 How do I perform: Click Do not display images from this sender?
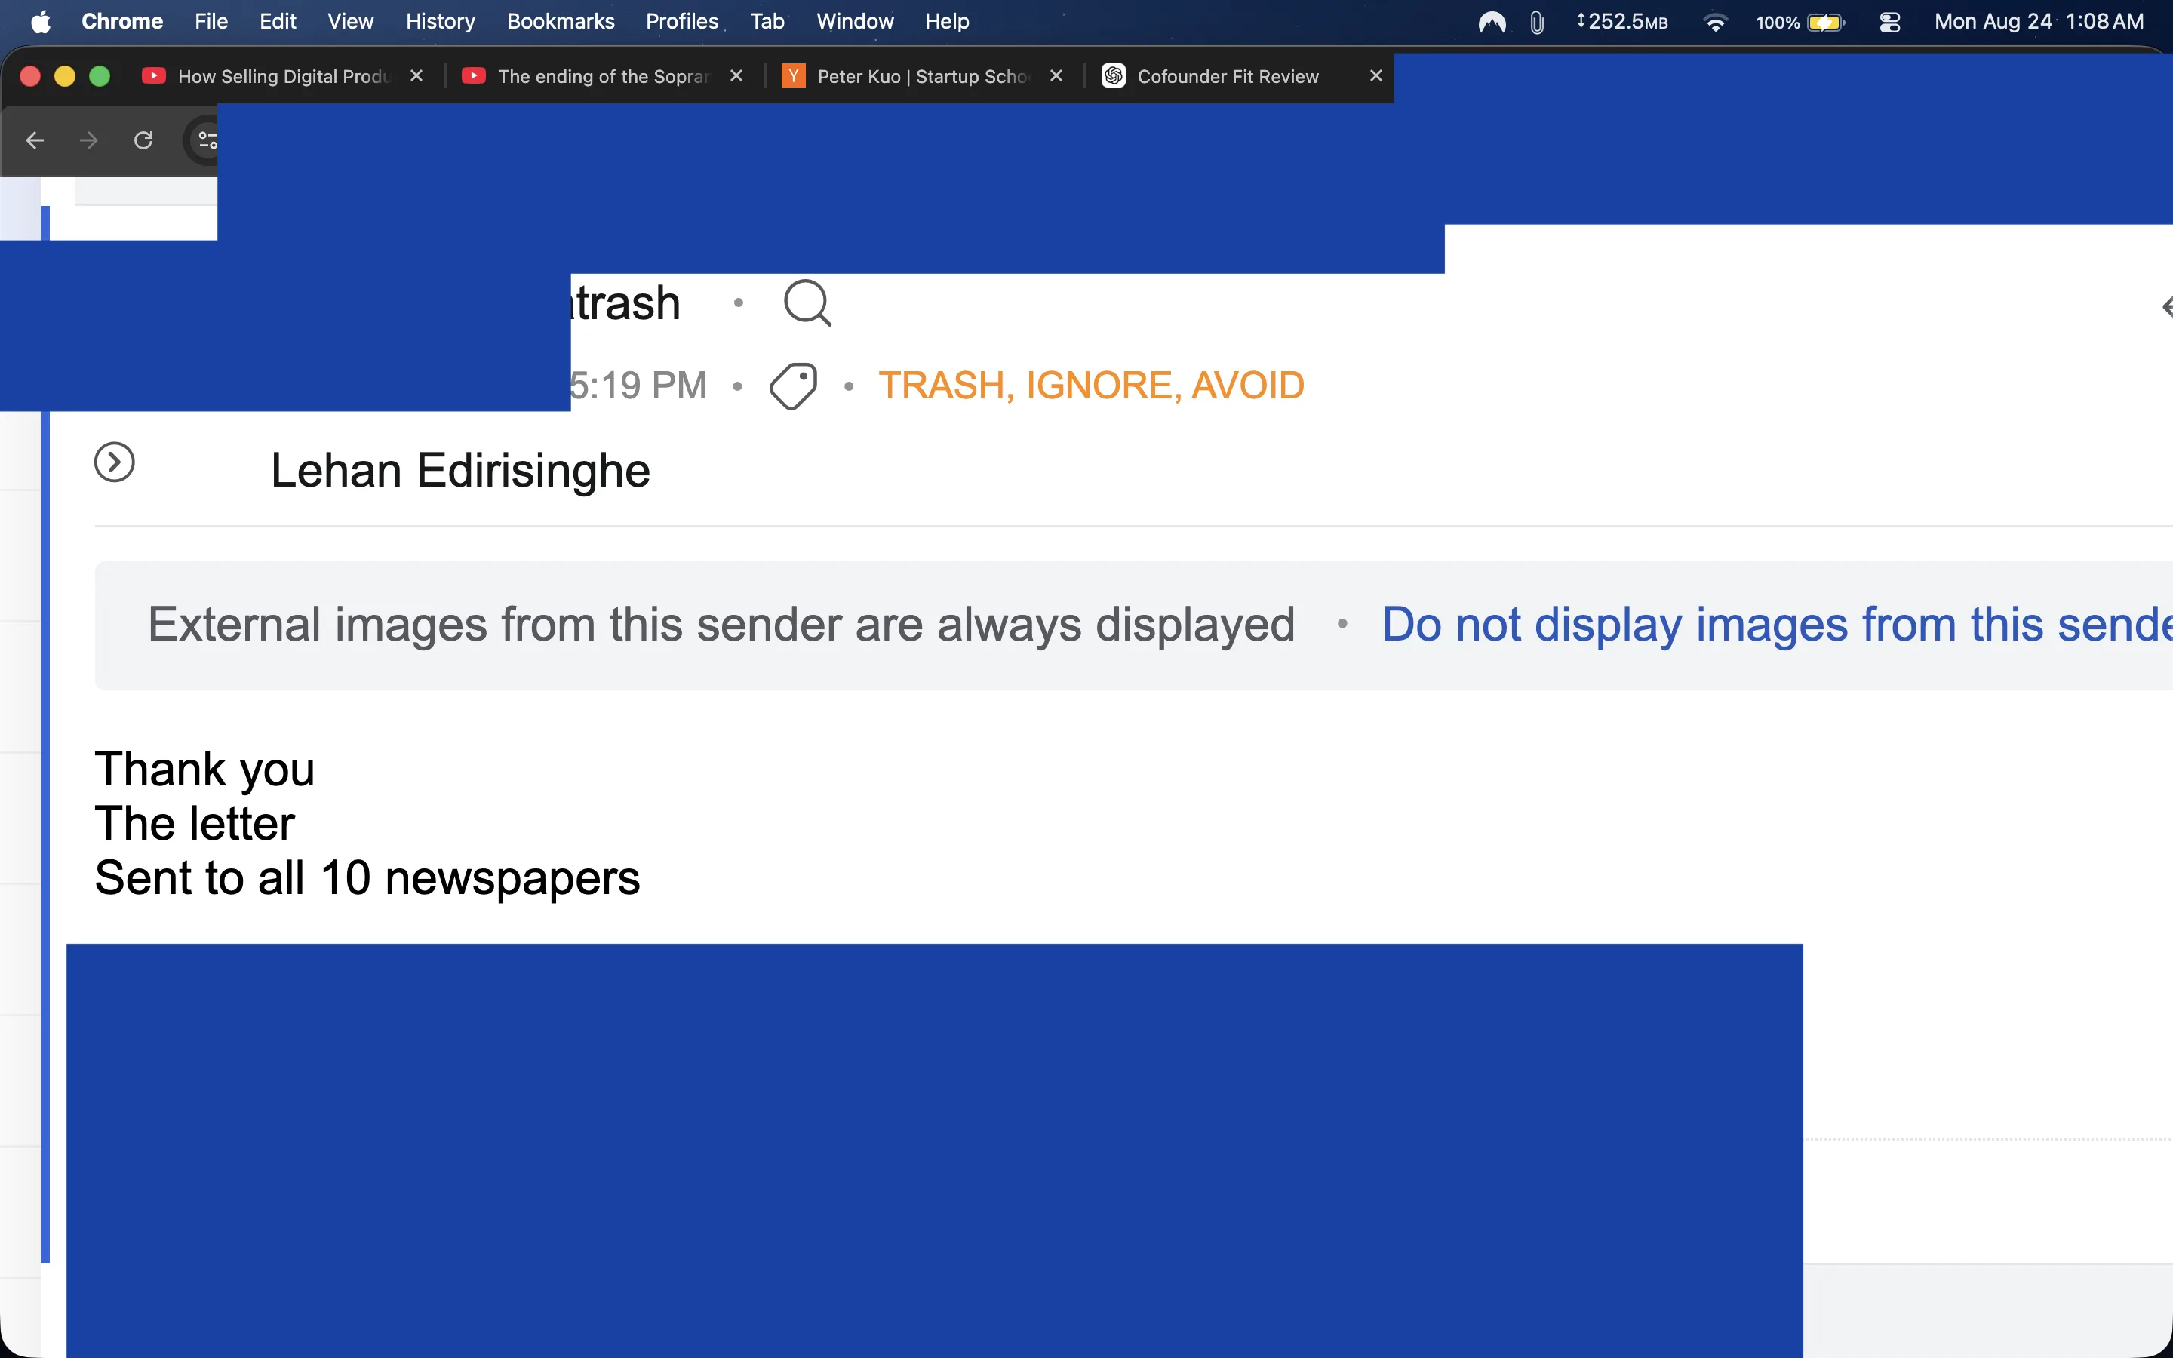pos(1776,625)
